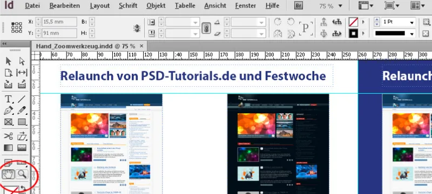The width and height of the screenshot is (432, 194).
Task: Open the Objekt menu
Action: point(156,5)
